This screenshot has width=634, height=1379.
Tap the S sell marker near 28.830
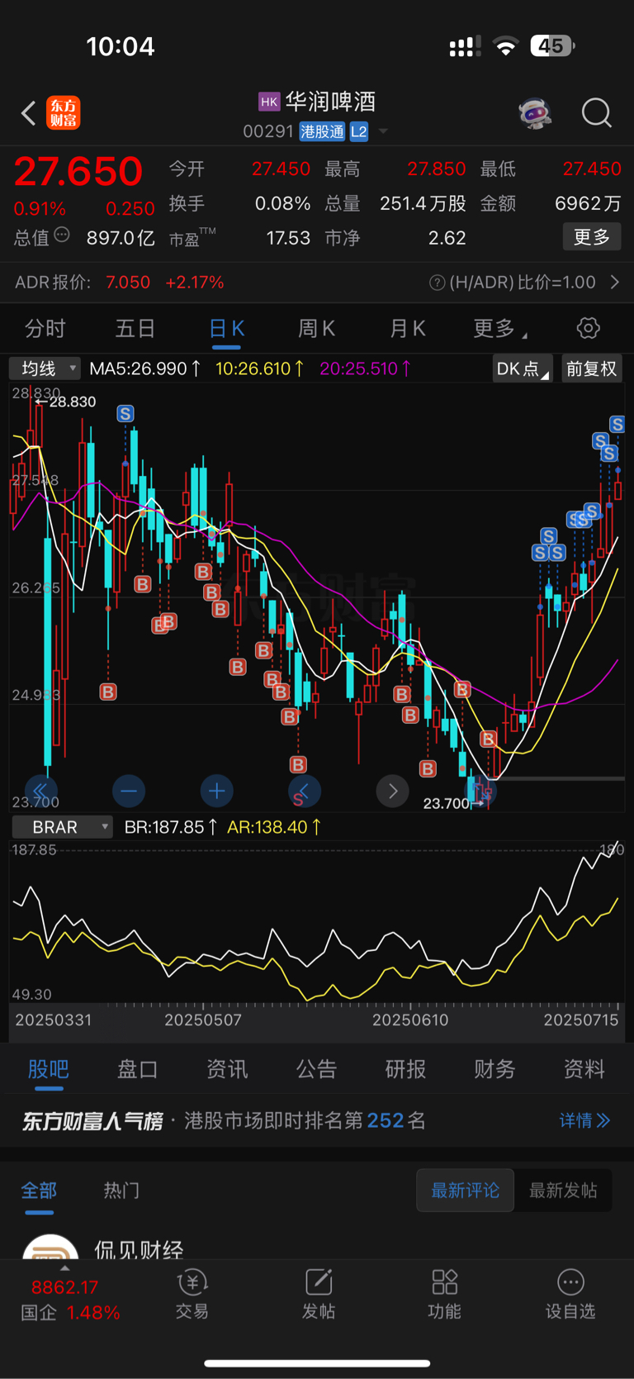125,413
